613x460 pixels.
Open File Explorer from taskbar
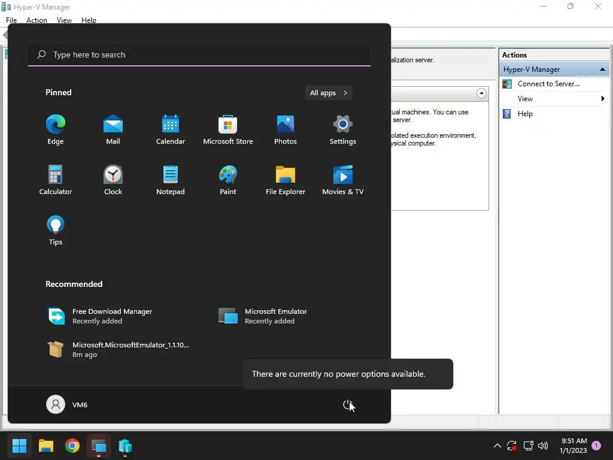click(45, 446)
